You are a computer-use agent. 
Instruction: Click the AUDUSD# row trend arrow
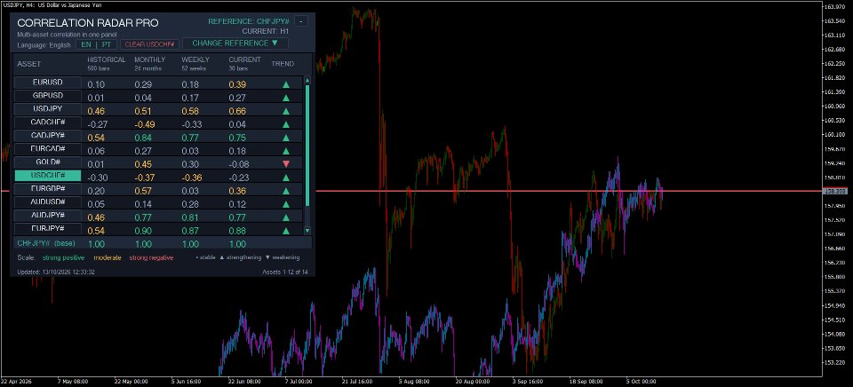285,204
